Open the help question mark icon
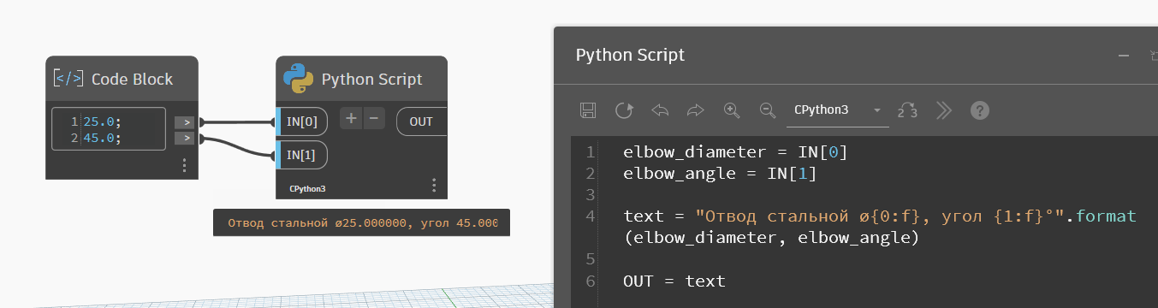1158x308 pixels. [981, 110]
